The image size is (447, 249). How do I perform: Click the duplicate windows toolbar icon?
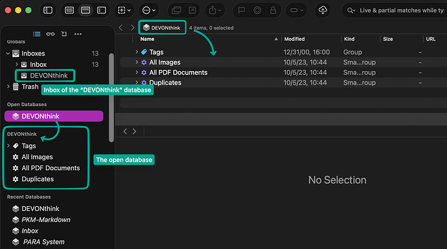176,10
